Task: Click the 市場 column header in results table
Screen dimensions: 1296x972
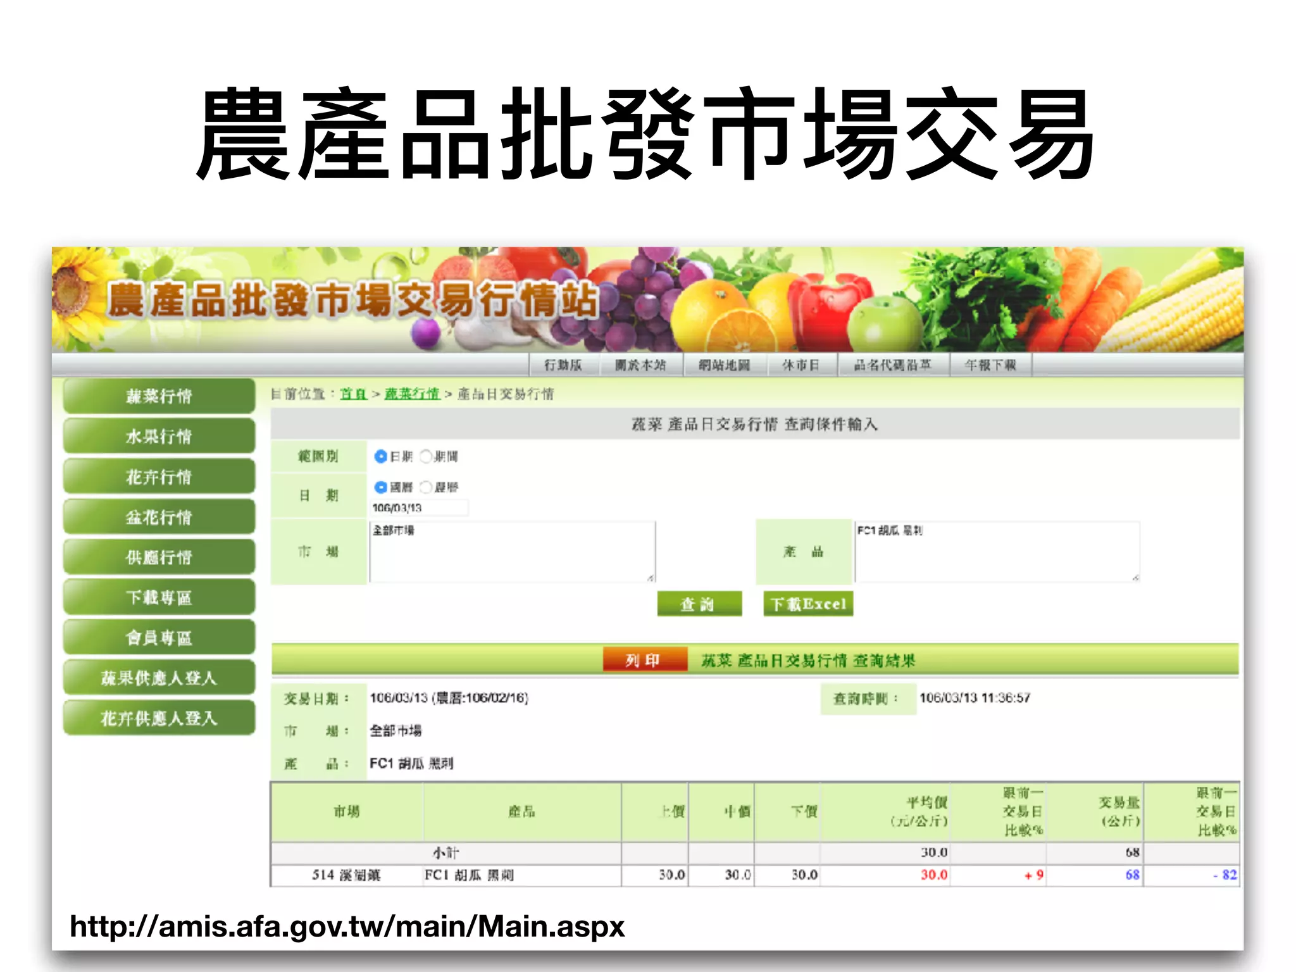Action: [347, 812]
